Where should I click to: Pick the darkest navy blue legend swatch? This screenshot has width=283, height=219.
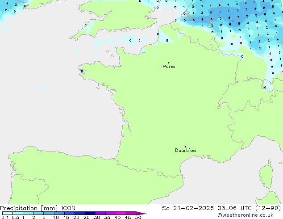coord(90,213)
